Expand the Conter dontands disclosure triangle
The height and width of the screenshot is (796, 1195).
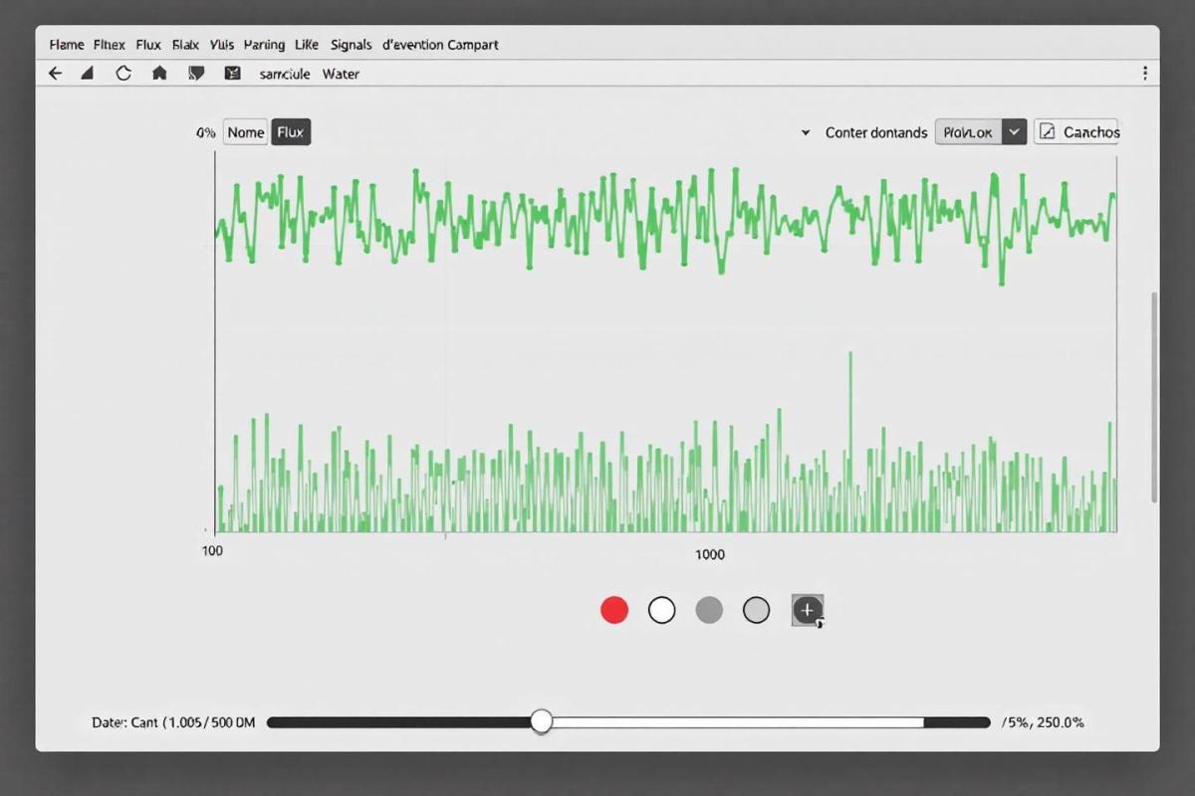806,132
